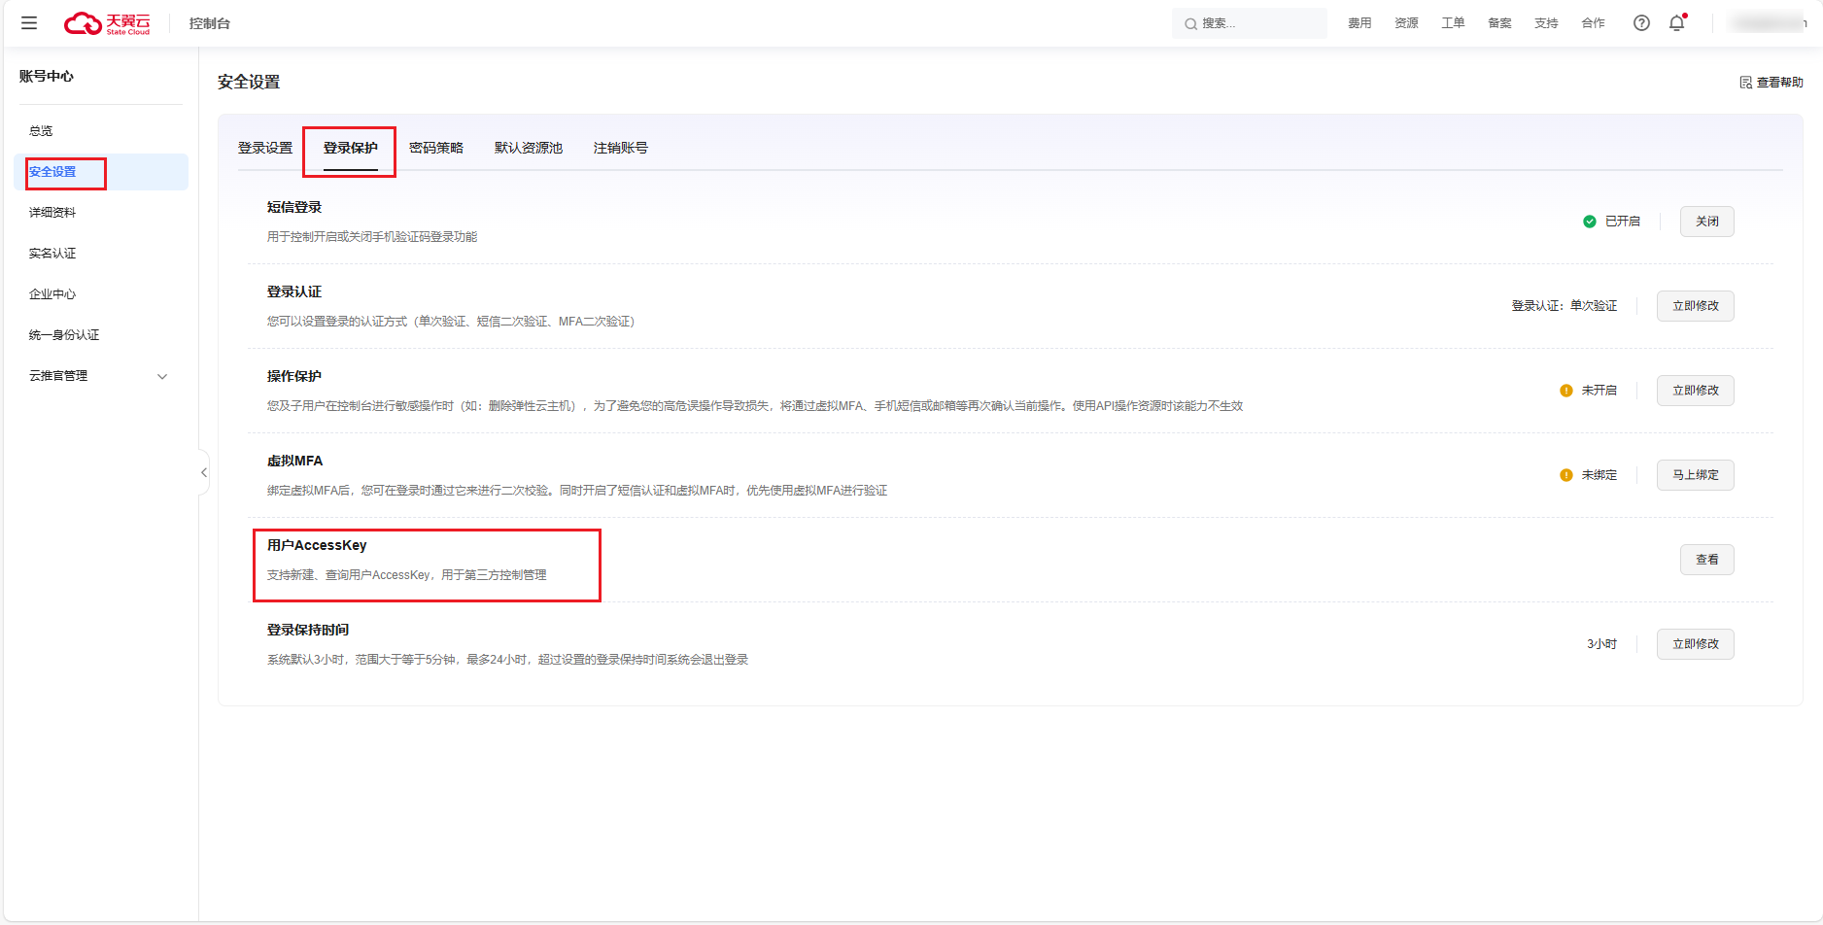
Task: Open the hamburger navigation menu
Action: pyautogui.click(x=29, y=23)
